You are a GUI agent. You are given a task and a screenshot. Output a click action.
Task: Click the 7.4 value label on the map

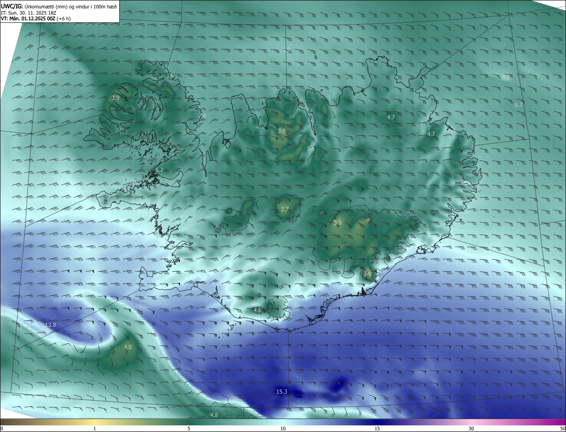tap(202, 116)
